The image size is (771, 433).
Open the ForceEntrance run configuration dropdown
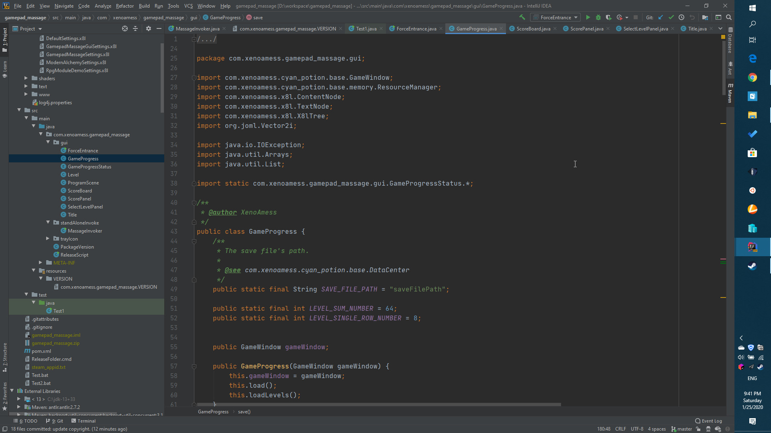577,17
